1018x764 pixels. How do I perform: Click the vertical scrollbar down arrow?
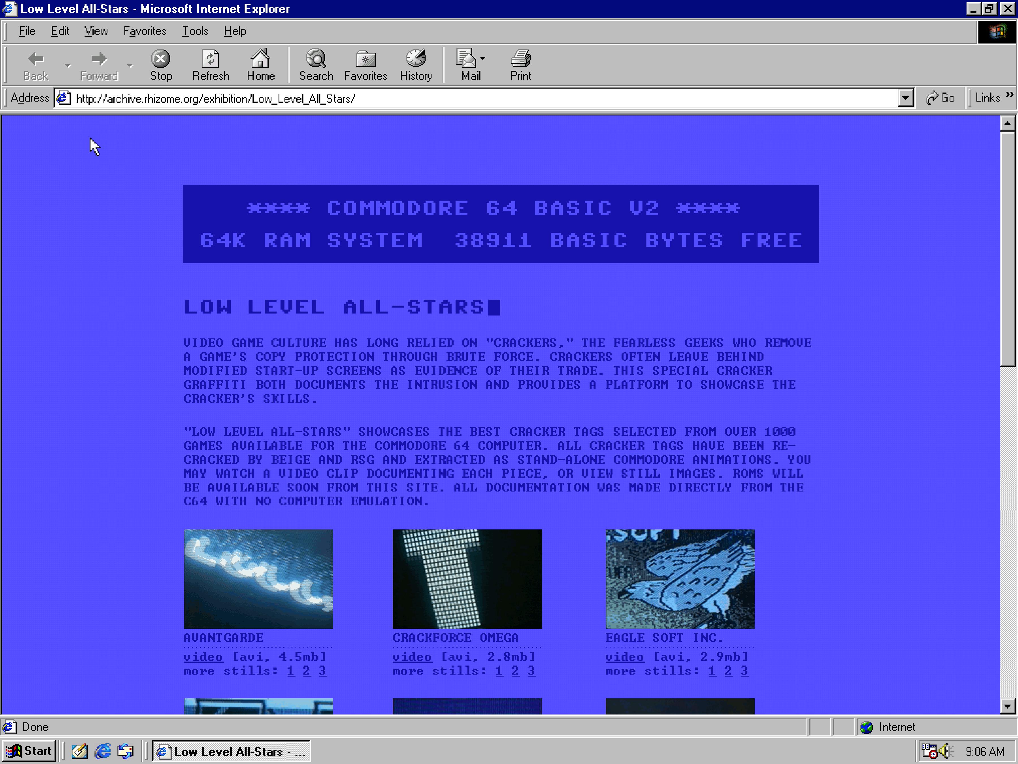pyautogui.click(x=1008, y=706)
